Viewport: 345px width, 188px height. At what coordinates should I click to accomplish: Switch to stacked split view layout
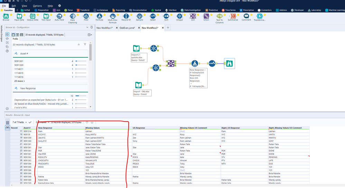pyautogui.click(x=21, y=35)
